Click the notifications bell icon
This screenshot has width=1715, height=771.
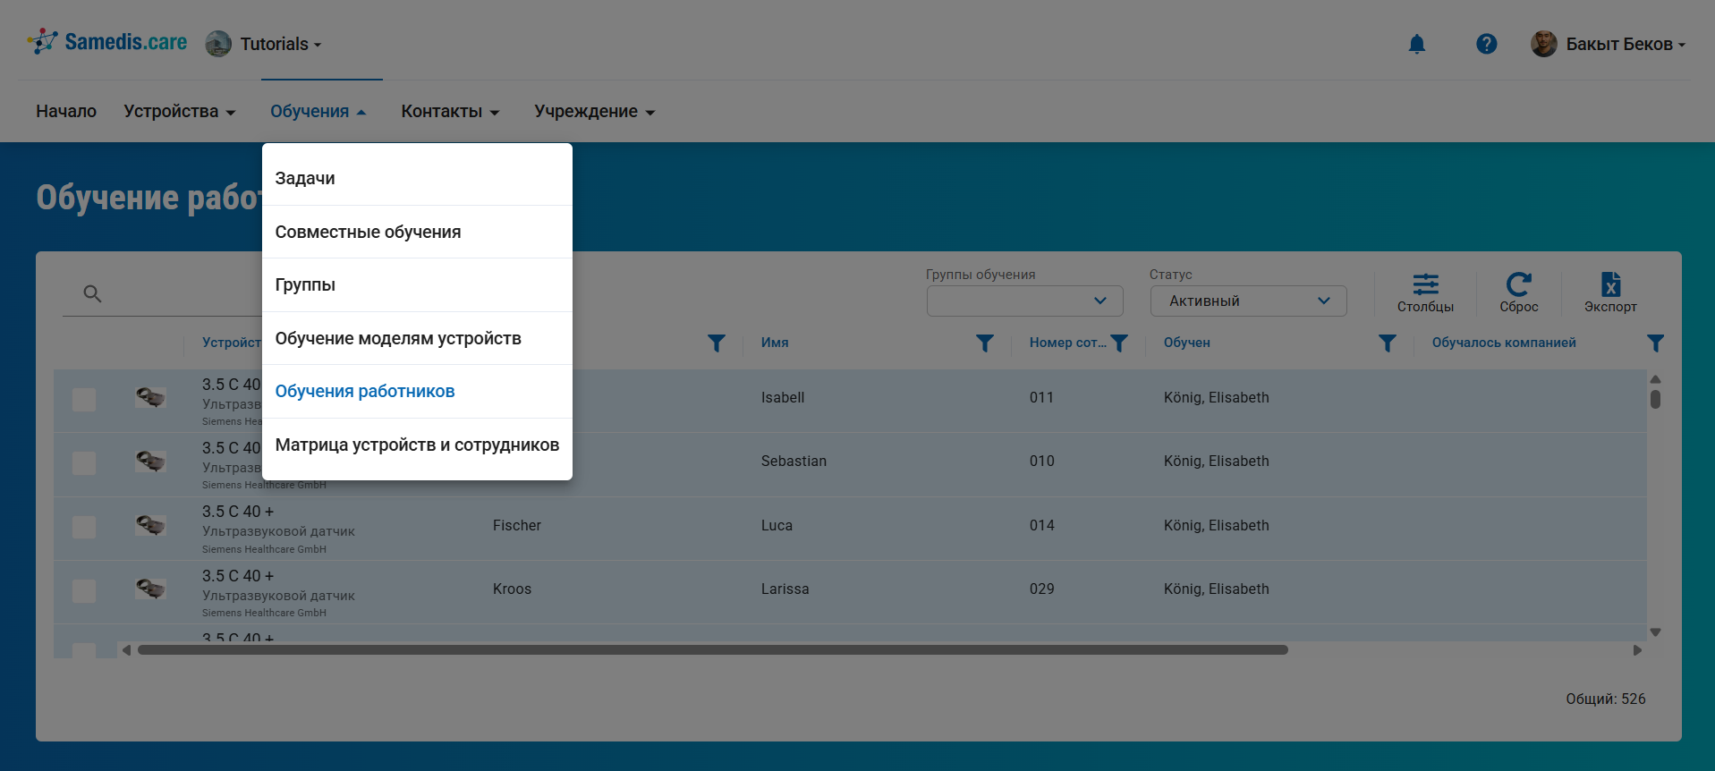tap(1416, 44)
